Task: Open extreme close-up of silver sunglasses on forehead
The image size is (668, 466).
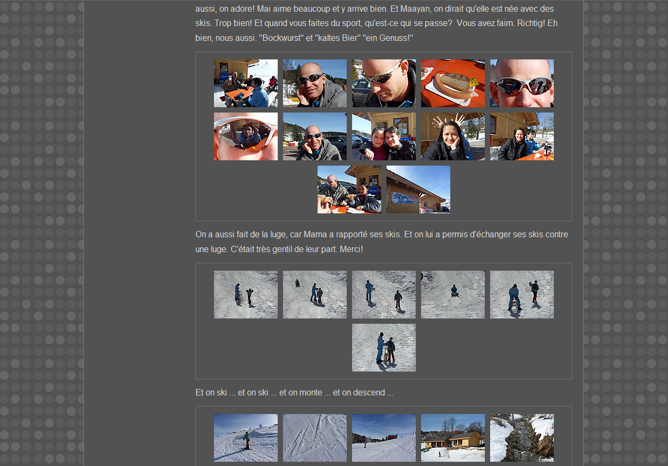Action: click(x=521, y=83)
